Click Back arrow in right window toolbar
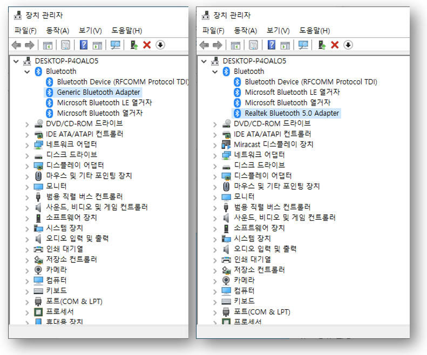This screenshot has height=355, width=427. (204, 45)
